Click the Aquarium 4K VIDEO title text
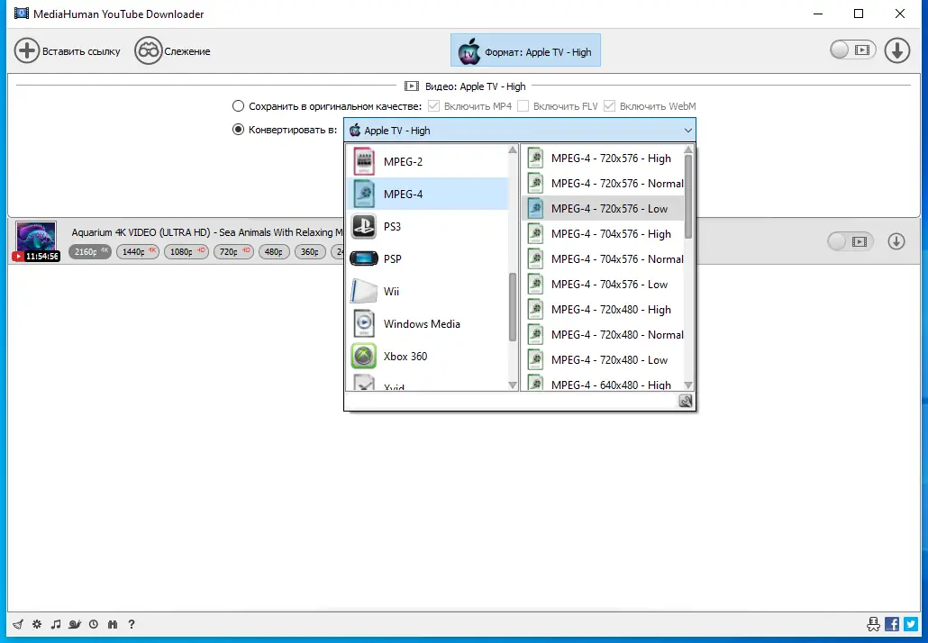 point(207,232)
